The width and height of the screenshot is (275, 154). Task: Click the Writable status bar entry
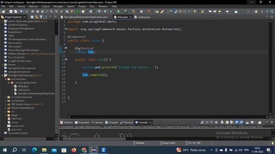coord(140,143)
